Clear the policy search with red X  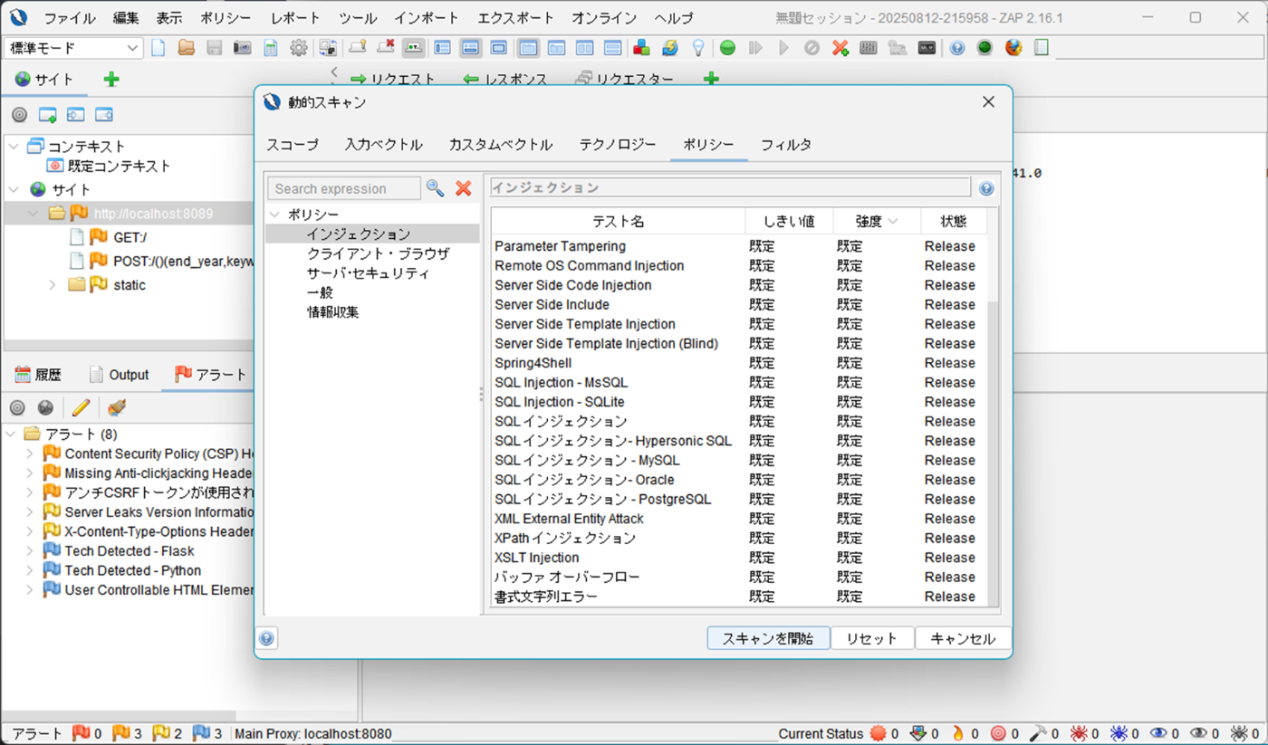[464, 188]
